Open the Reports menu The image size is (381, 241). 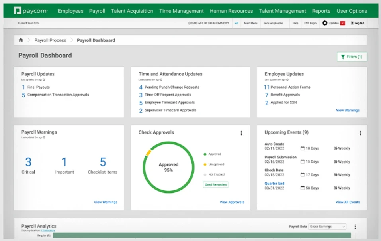321,11
